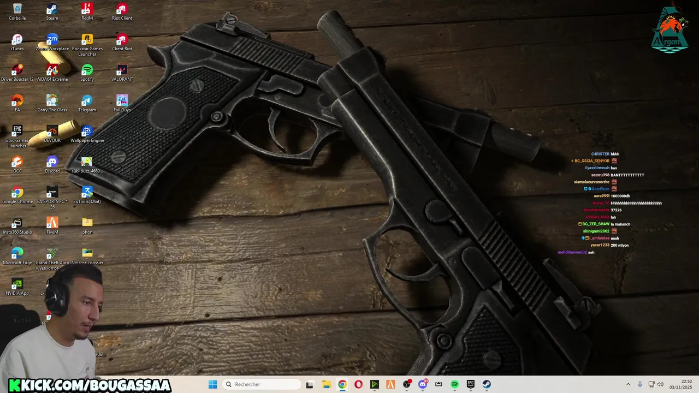Image resolution: width=699 pixels, height=393 pixels.
Task: Switch to Steam on the taskbar
Action: coord(487,384)
